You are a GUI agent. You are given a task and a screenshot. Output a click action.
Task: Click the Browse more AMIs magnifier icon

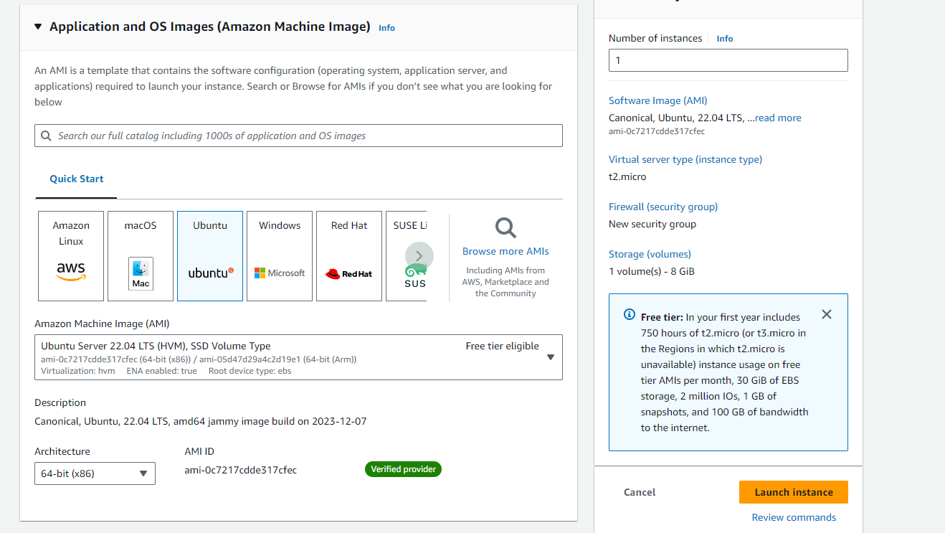click(x=505, y=228)
